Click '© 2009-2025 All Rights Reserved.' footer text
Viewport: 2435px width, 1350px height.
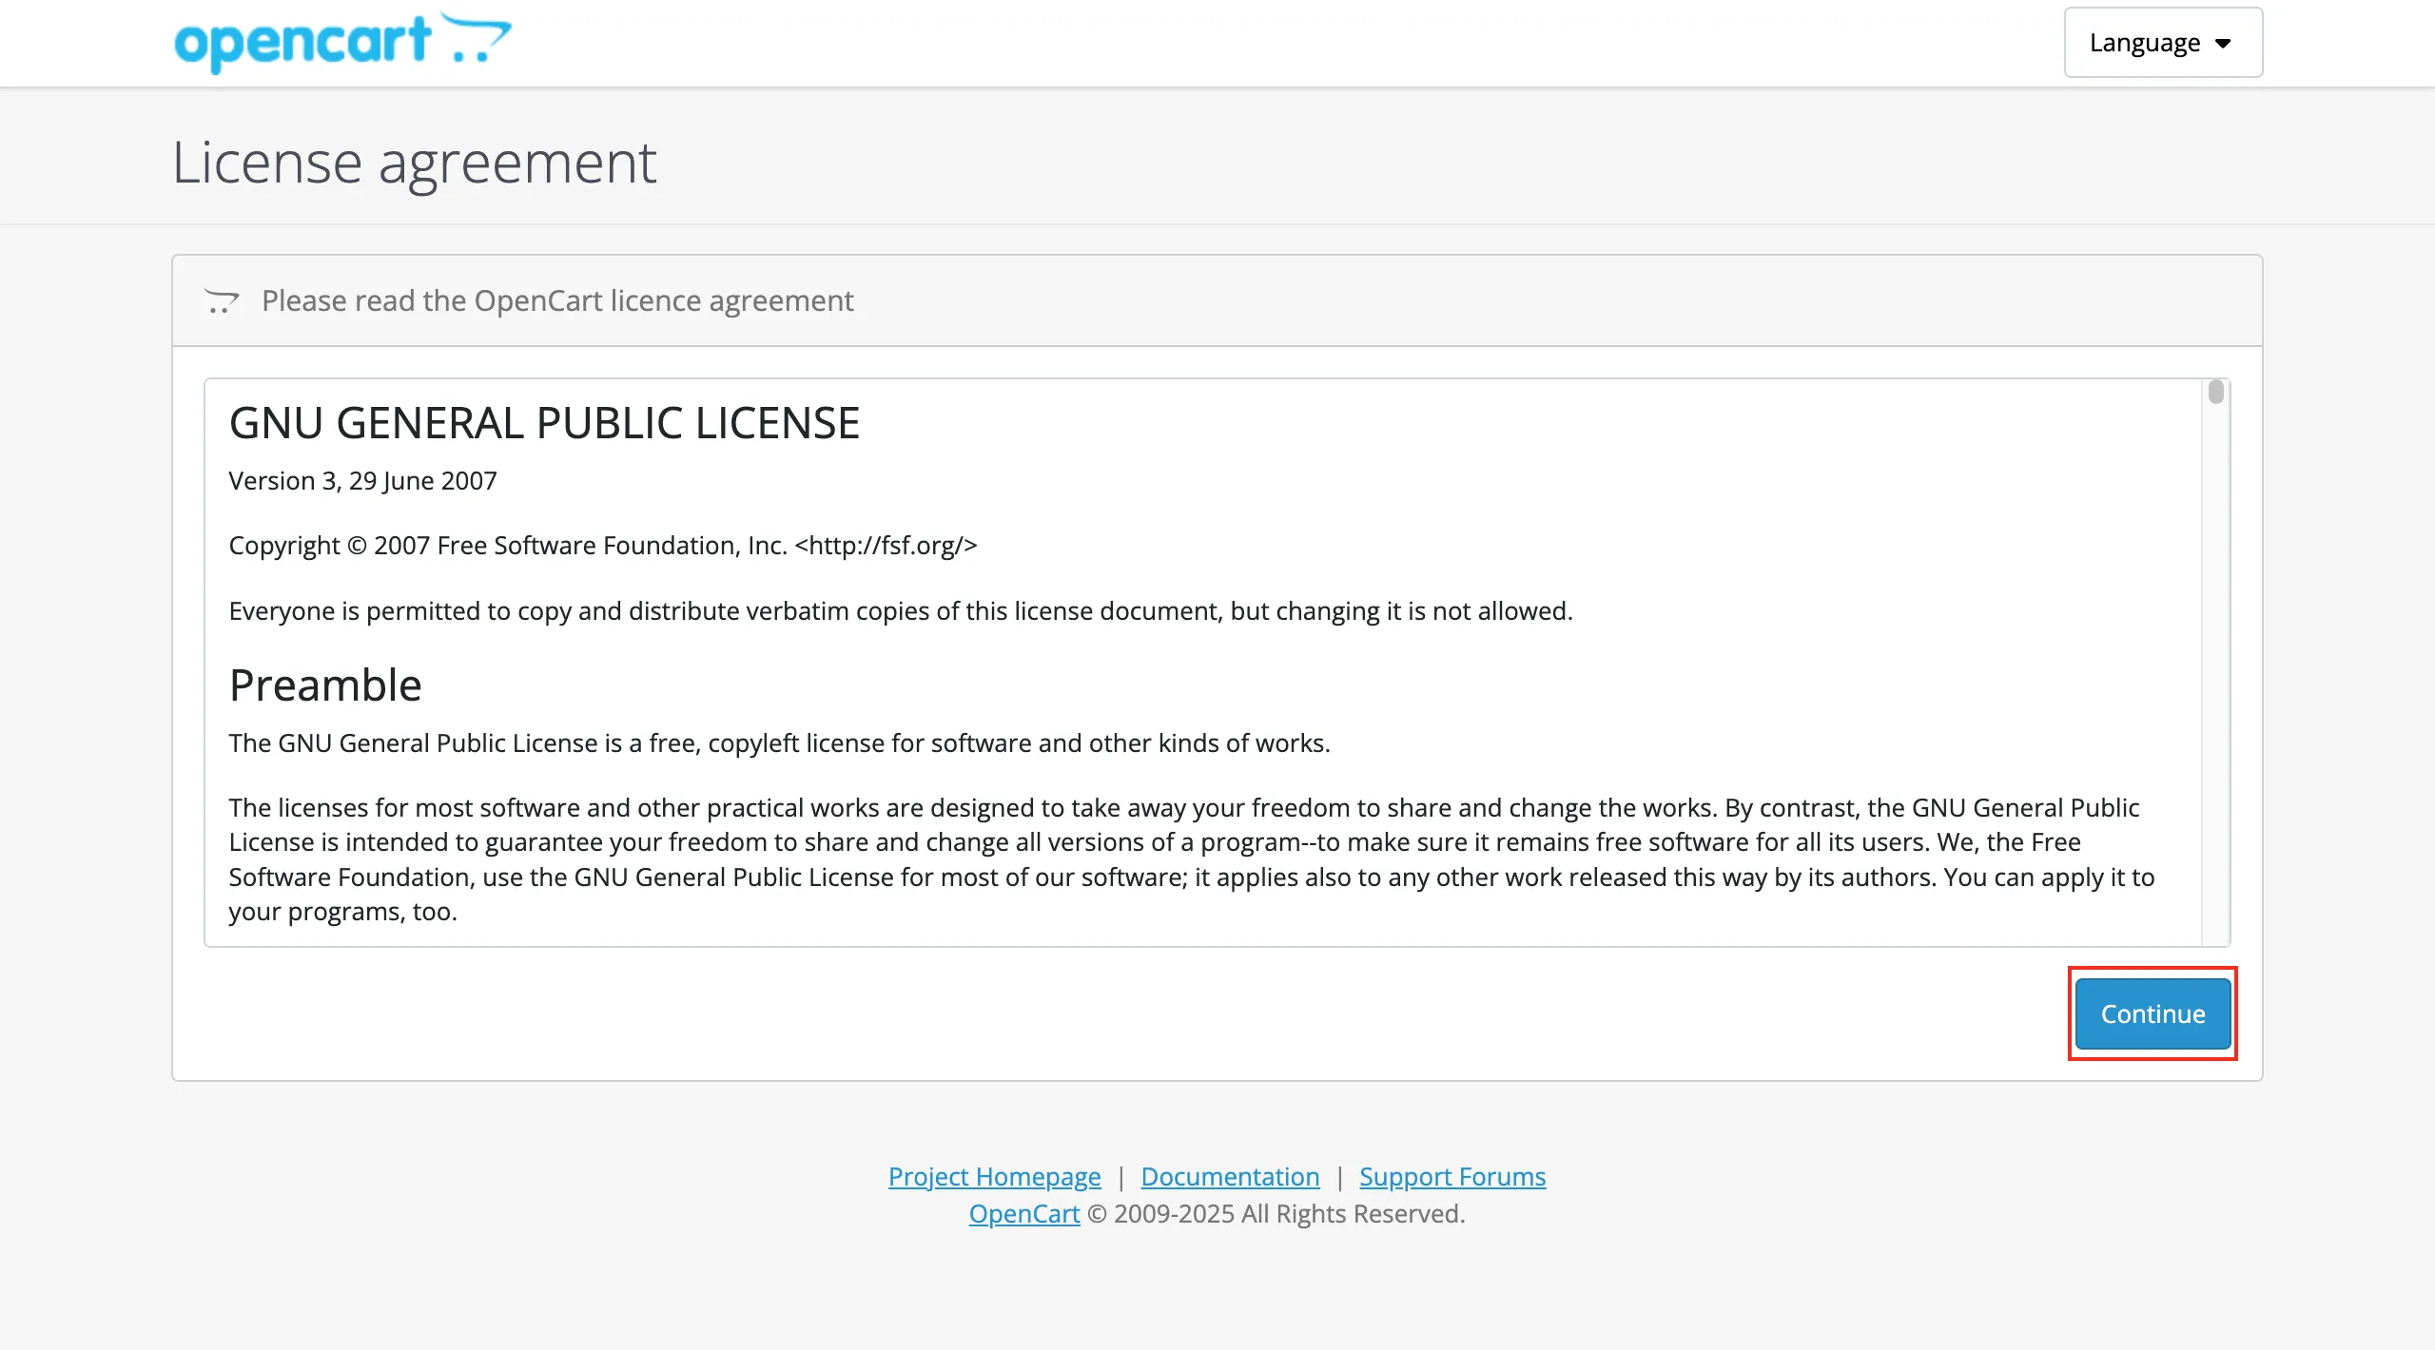click(1276, 1213)
